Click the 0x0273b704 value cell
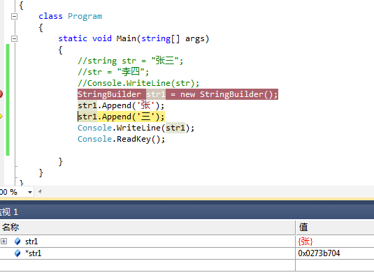 (x=335, y=253)
